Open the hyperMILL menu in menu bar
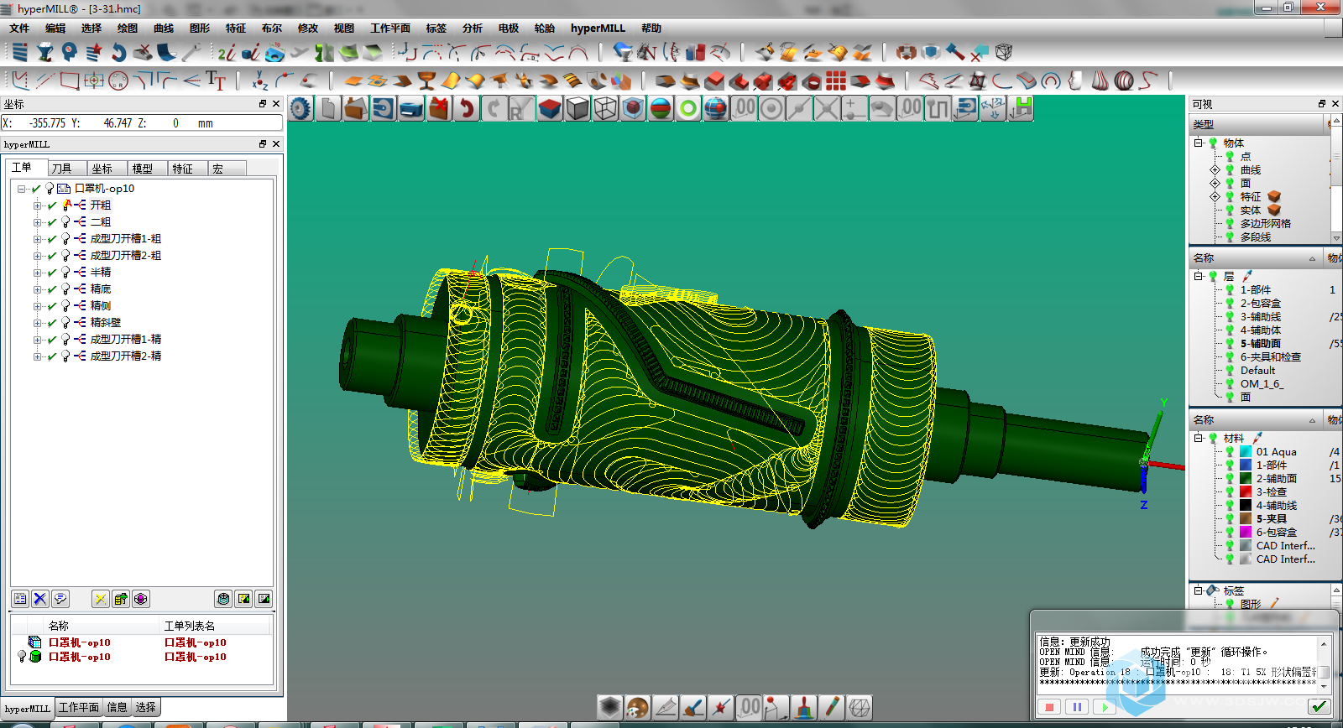 [598, 28]
